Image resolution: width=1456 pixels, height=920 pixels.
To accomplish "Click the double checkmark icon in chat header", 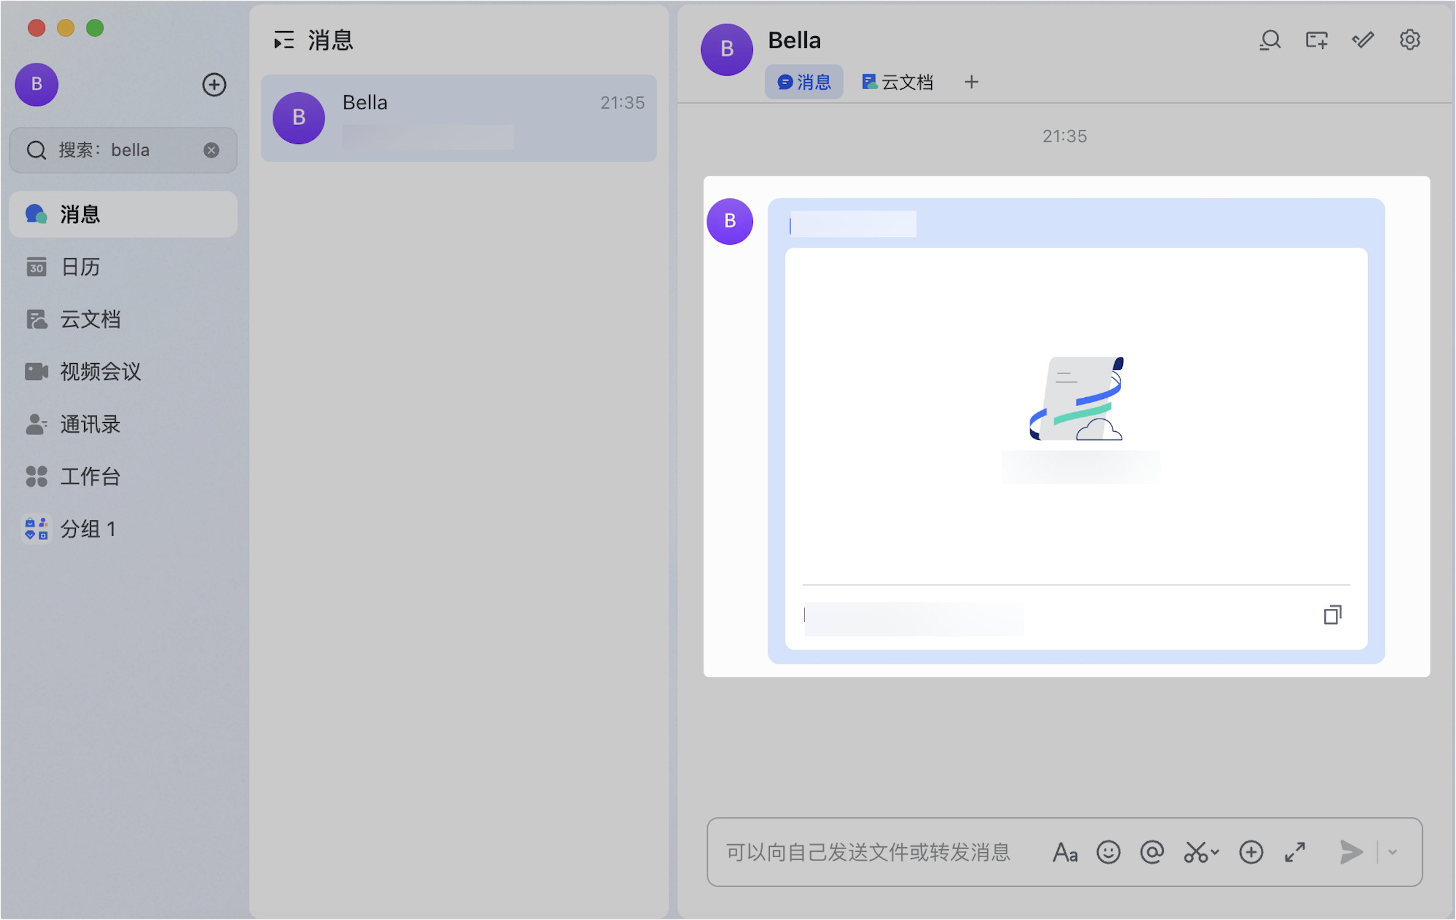I will [1363, 40].
